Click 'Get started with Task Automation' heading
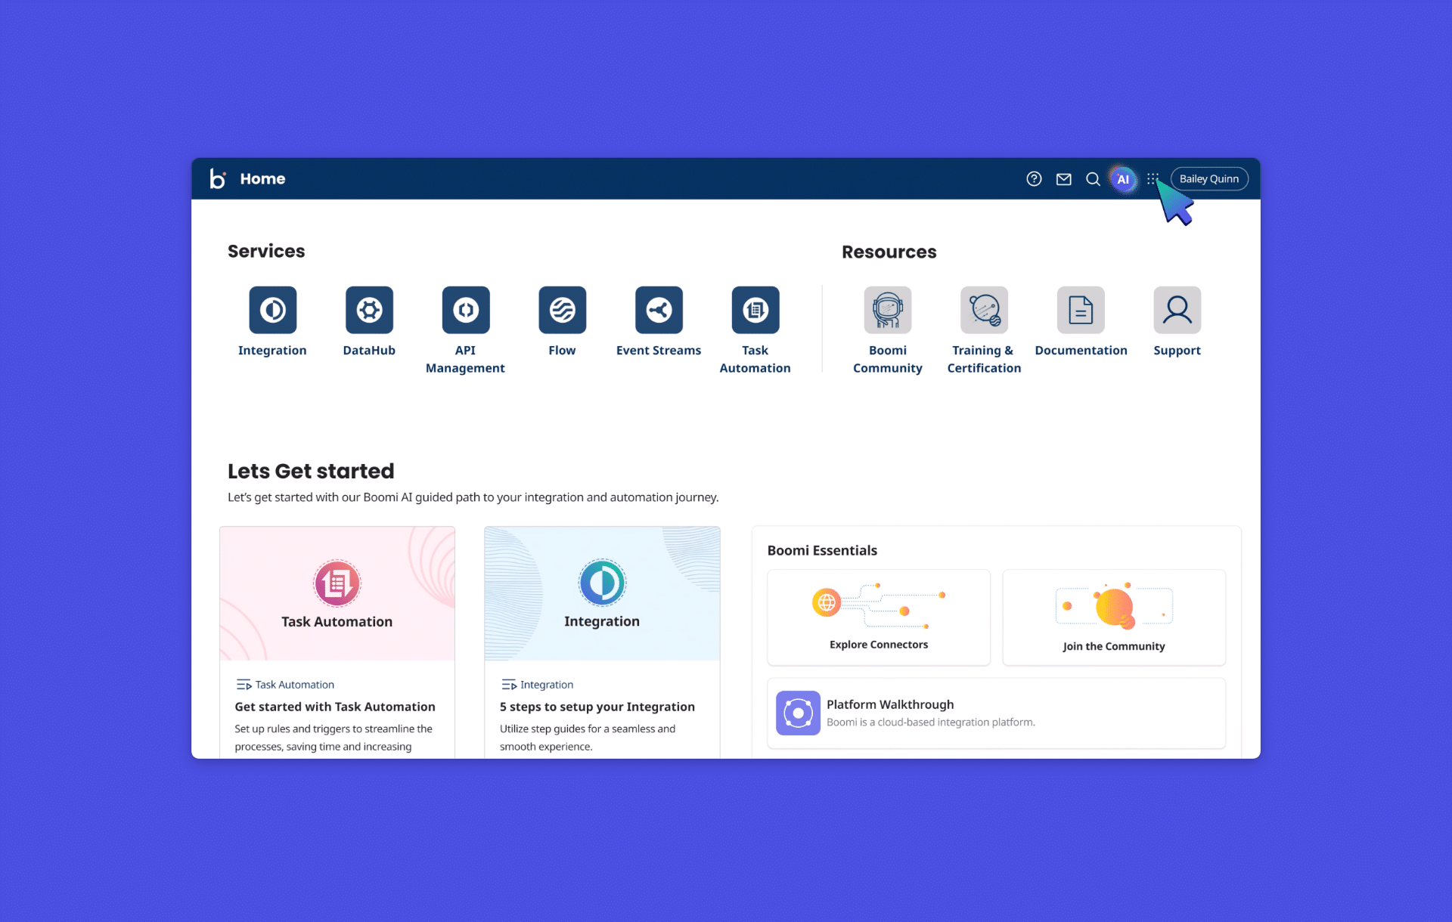This screenshot has height=922, width=1452. pyautogui.click(x=335, y=707)
